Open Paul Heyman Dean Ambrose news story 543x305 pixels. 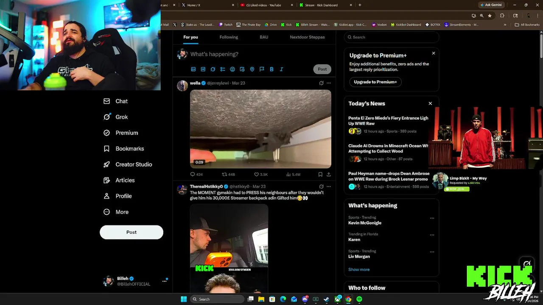(388, 180)
